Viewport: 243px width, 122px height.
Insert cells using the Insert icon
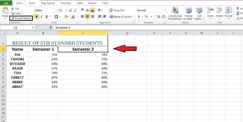[210, 10]
